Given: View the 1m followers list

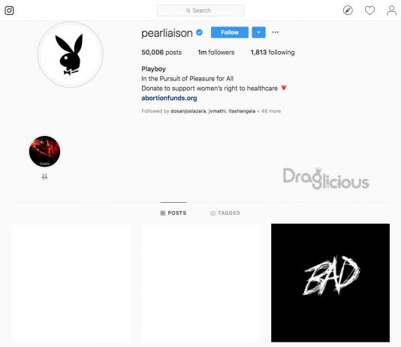Looking at the screenshot, I should tap(216, 53).
